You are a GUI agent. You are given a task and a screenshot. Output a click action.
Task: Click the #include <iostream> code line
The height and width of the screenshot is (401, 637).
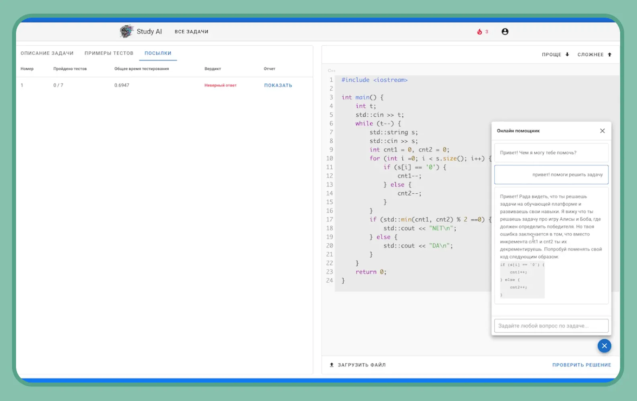tap(374, 80)
